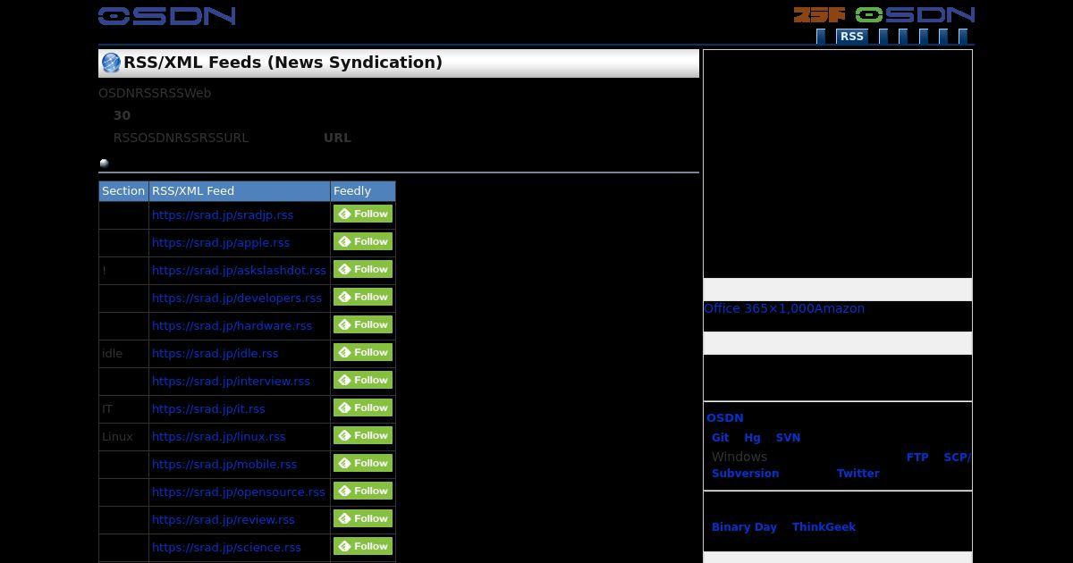Click the Feedly column header
1073x563 pixels.
(x=363, y=190)
